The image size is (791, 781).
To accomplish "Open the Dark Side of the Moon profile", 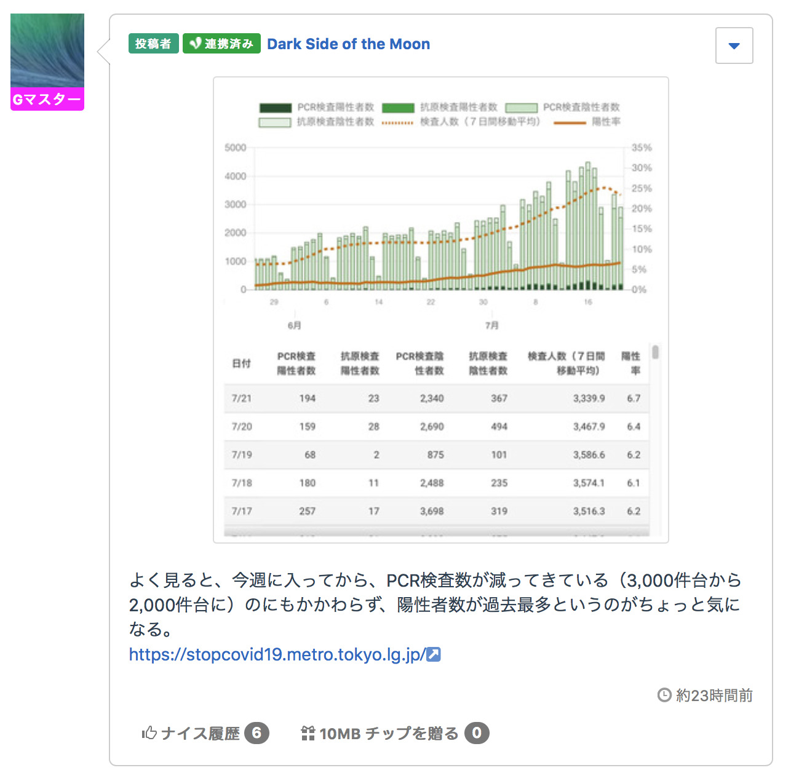I will [348, 44].
